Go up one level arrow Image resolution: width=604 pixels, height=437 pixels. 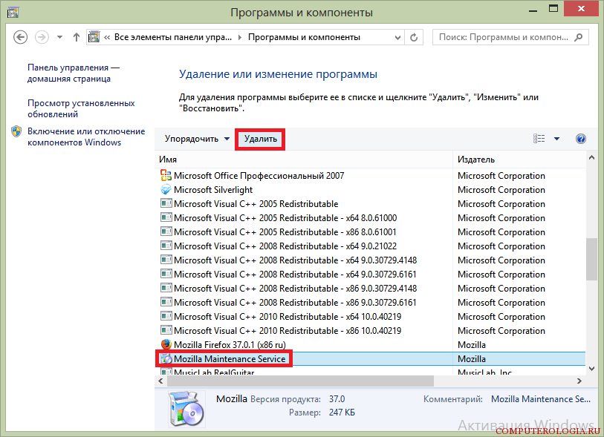pyautogui.click(x=77, y=37)
